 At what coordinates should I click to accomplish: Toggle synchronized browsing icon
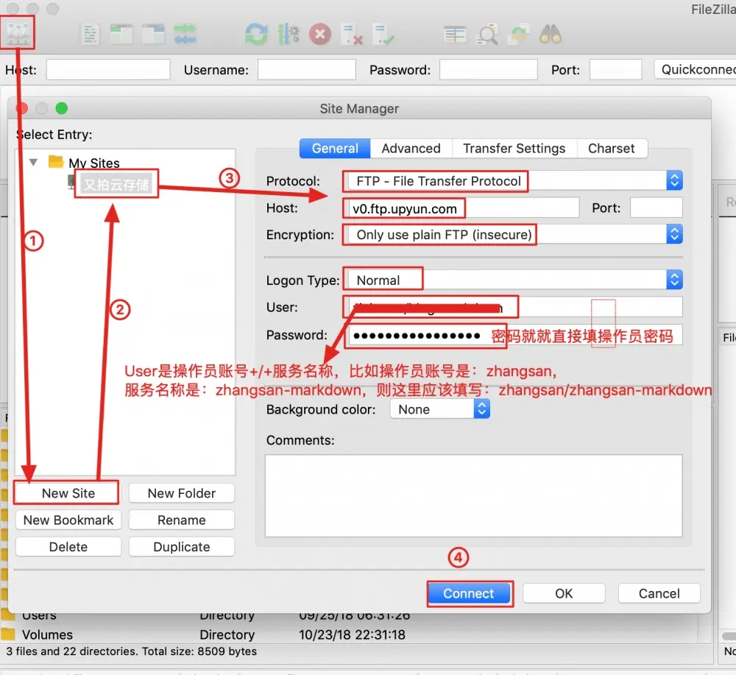coord(519,35)
